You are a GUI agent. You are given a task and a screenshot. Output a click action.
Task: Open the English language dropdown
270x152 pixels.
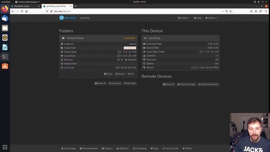pos(184,18)
